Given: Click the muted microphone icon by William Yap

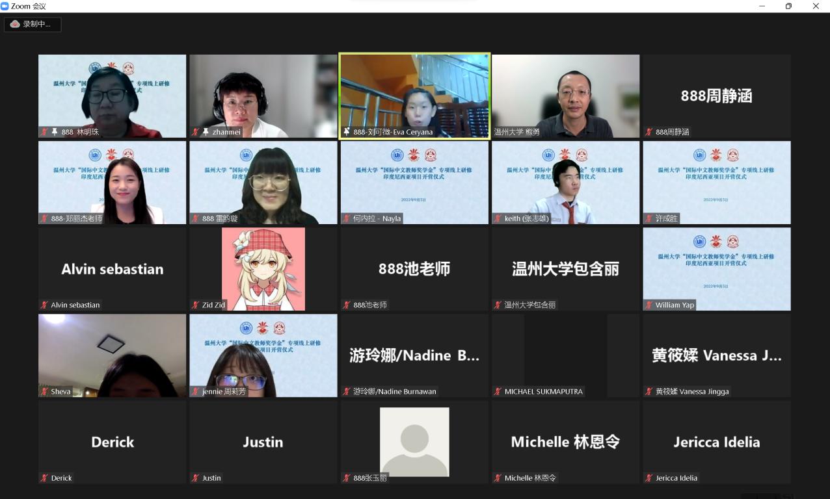Looking at the screenshot, I should tap(649, 305).
